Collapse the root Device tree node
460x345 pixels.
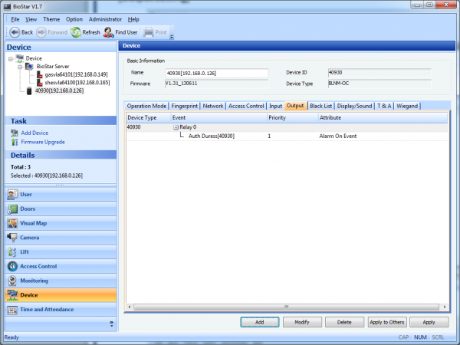point(10,58)
